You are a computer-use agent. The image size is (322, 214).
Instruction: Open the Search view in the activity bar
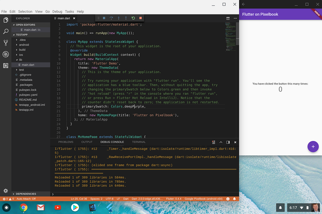pyautogui.click(x=6, y=31)
